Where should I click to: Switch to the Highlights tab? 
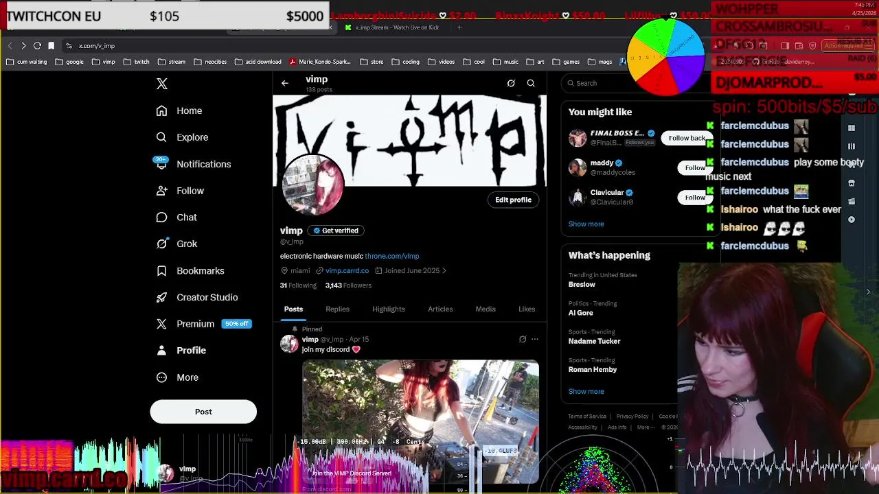(x=389, y=309)
